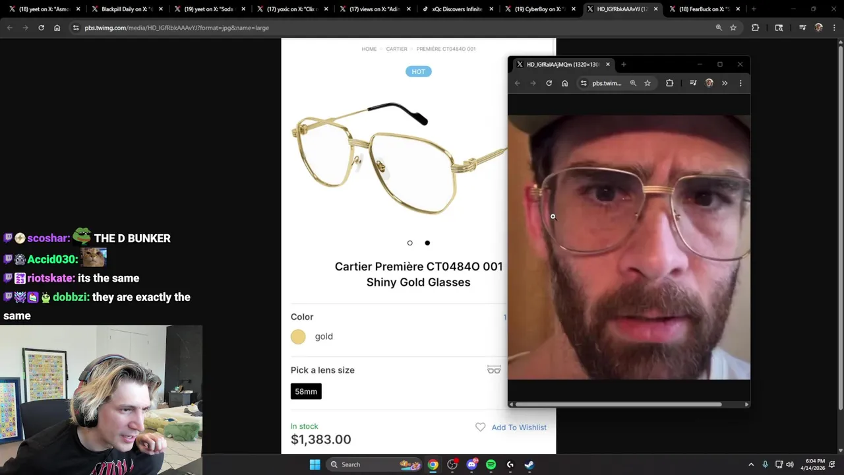The image size is (844, 475).
Task: Open media control icon in popup window
Action: tap(693, 83)
